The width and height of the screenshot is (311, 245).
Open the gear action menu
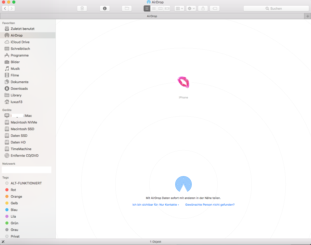pos(191,8)
